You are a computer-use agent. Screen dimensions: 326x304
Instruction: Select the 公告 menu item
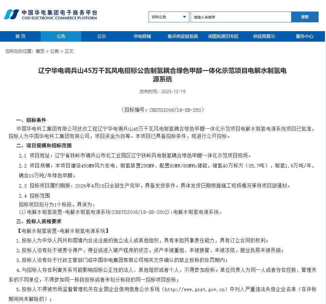click(x=61, y=36)
